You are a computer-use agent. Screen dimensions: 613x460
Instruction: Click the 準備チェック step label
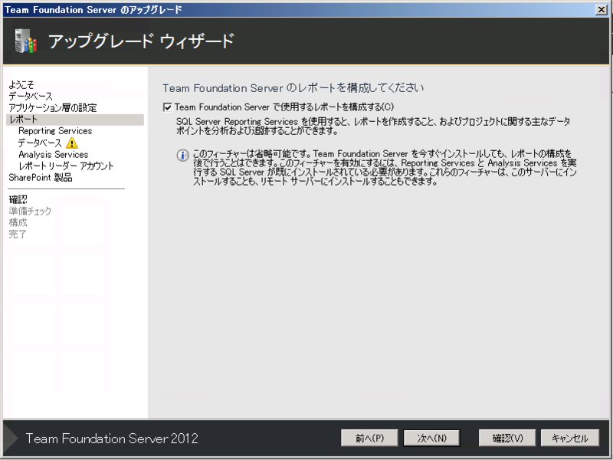click(x=30, y=212)
